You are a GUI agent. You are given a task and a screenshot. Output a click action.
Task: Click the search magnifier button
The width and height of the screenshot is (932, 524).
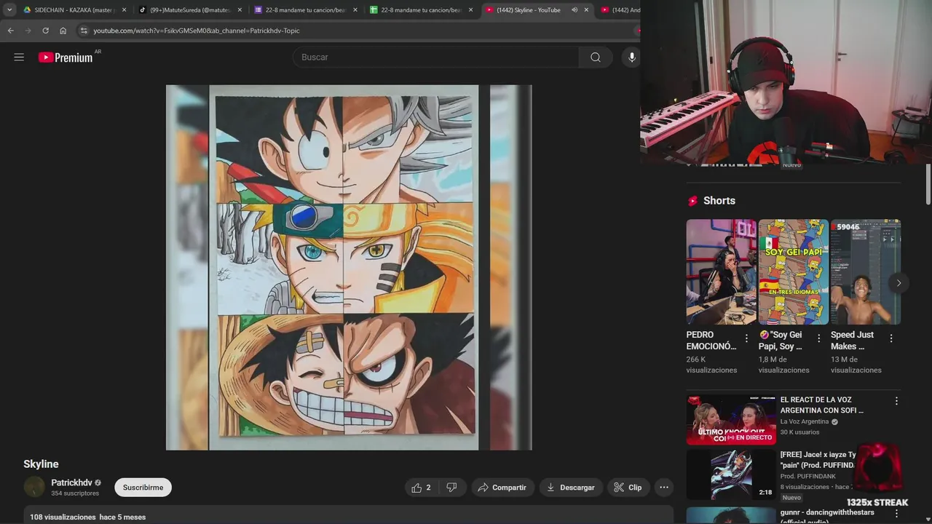[x=596, y=57]
